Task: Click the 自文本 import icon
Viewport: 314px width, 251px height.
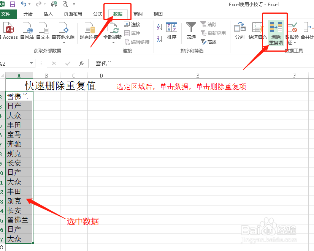Action: pos(43,30)
